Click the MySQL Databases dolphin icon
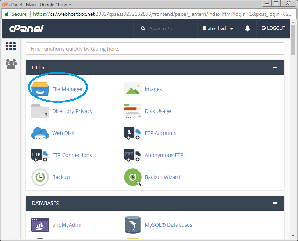This screenshot has width=298, height=241. click(133, 225)
